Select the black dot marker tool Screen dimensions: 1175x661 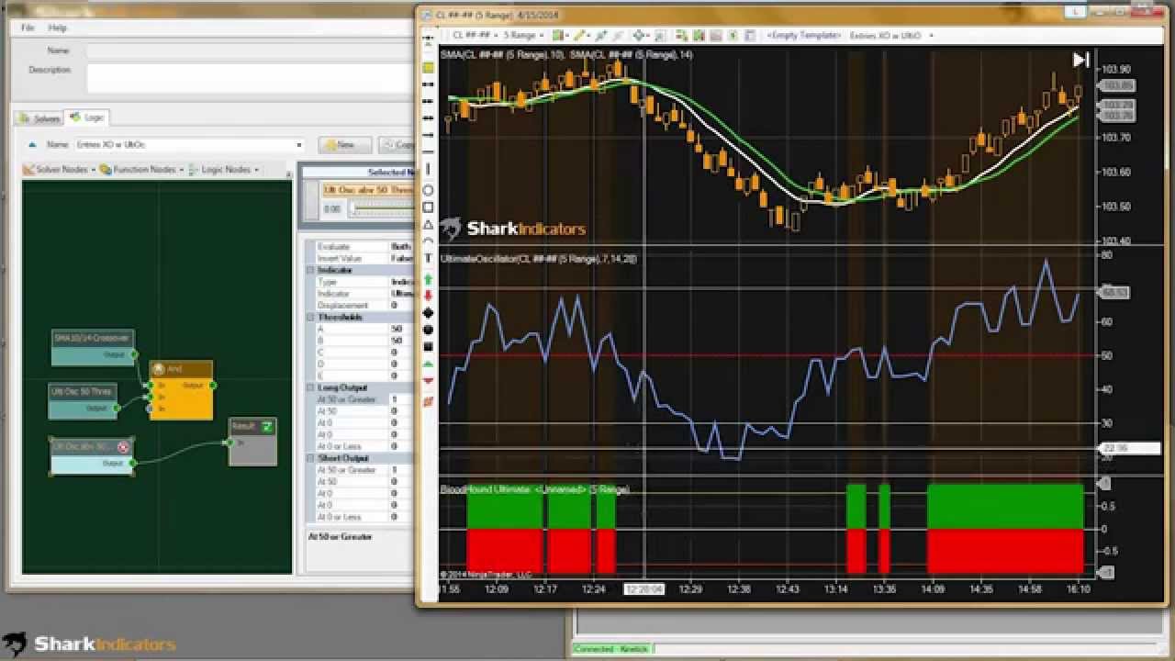428,330
